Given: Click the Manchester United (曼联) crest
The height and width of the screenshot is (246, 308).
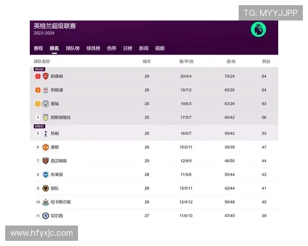Looking at the screenshot, I should [46, 147].
